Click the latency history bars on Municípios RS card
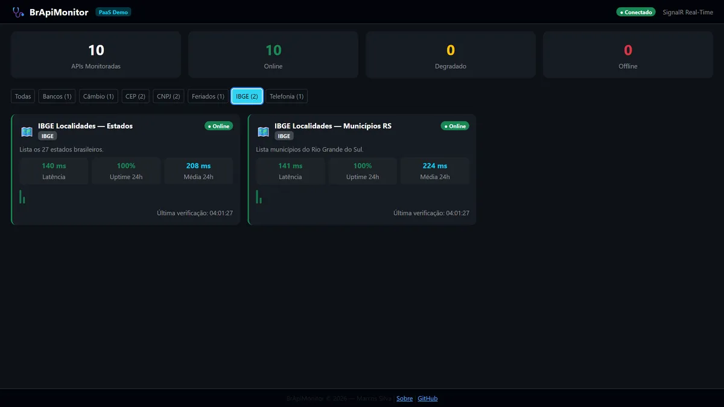 (259, 197)
